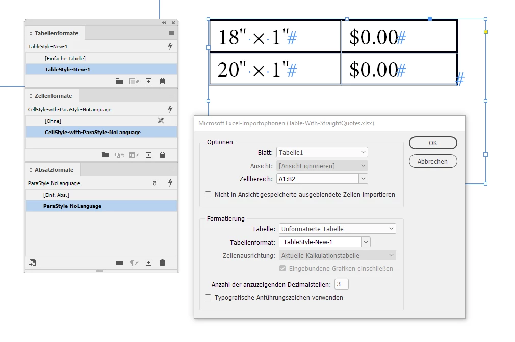This screenshot has height=342, width=515.
Task: Close the floating style panel group
Action: click(x=173, y=22)
